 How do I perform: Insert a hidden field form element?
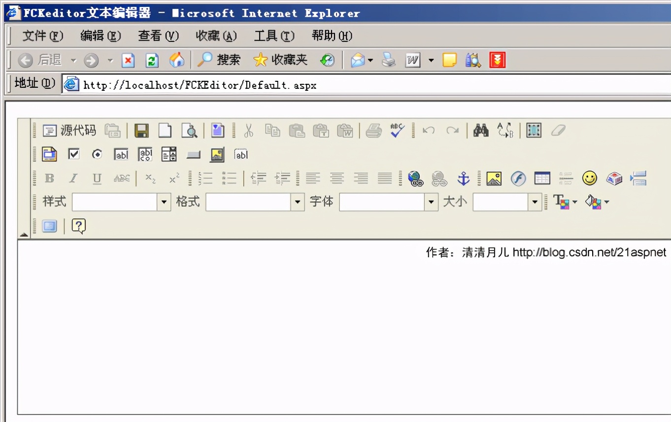241,154
